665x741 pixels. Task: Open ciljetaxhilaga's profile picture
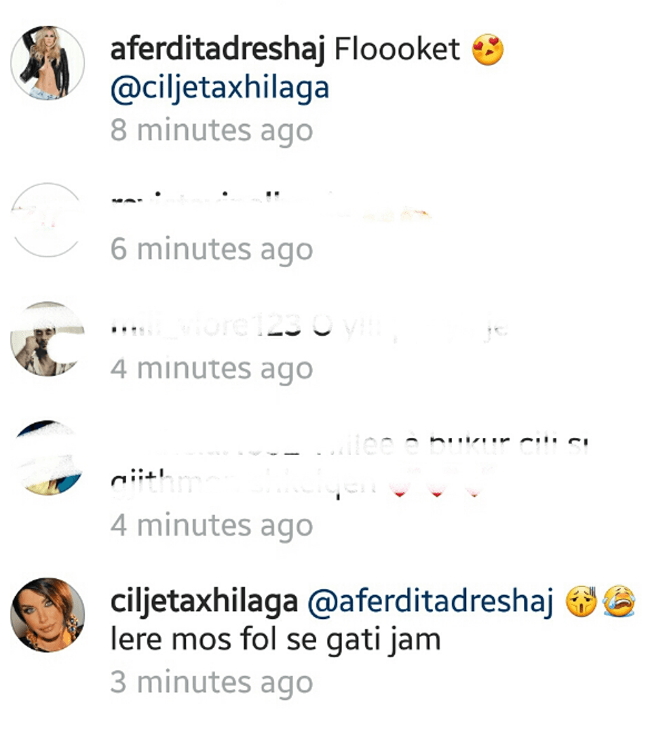click(x=47, y=615)
